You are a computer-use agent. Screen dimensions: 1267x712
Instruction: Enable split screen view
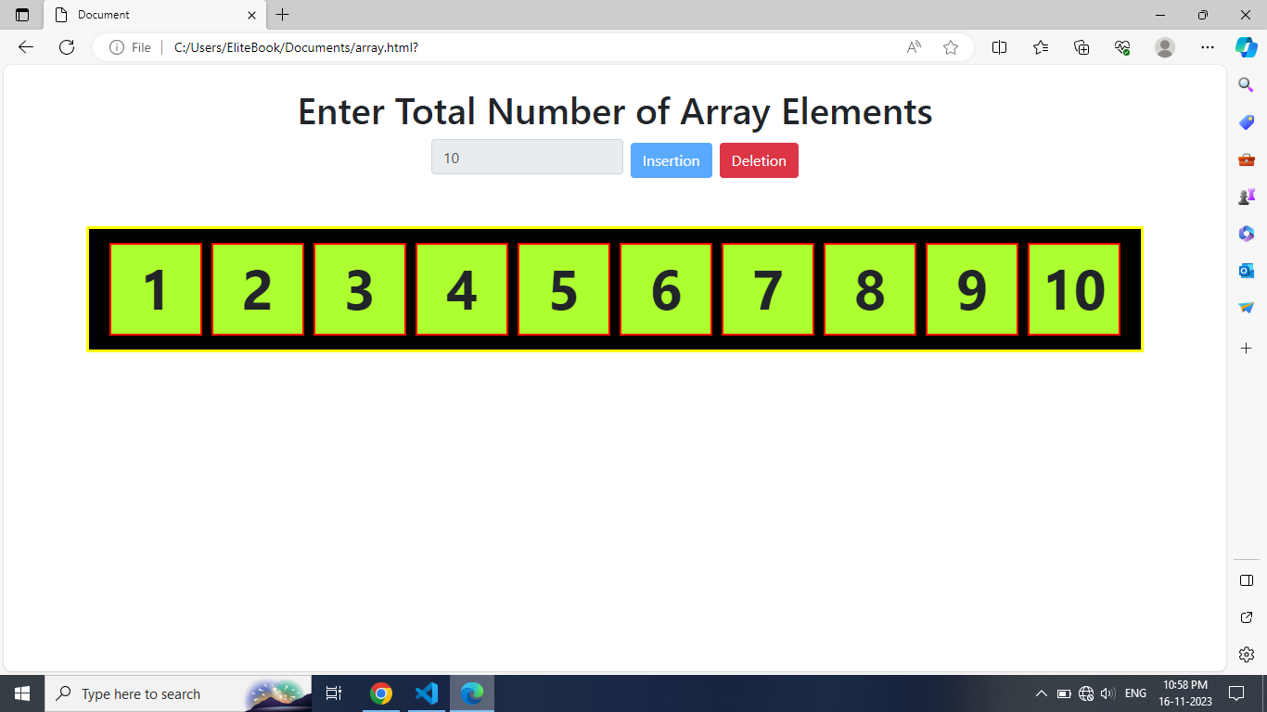click(x=999, y=46)
